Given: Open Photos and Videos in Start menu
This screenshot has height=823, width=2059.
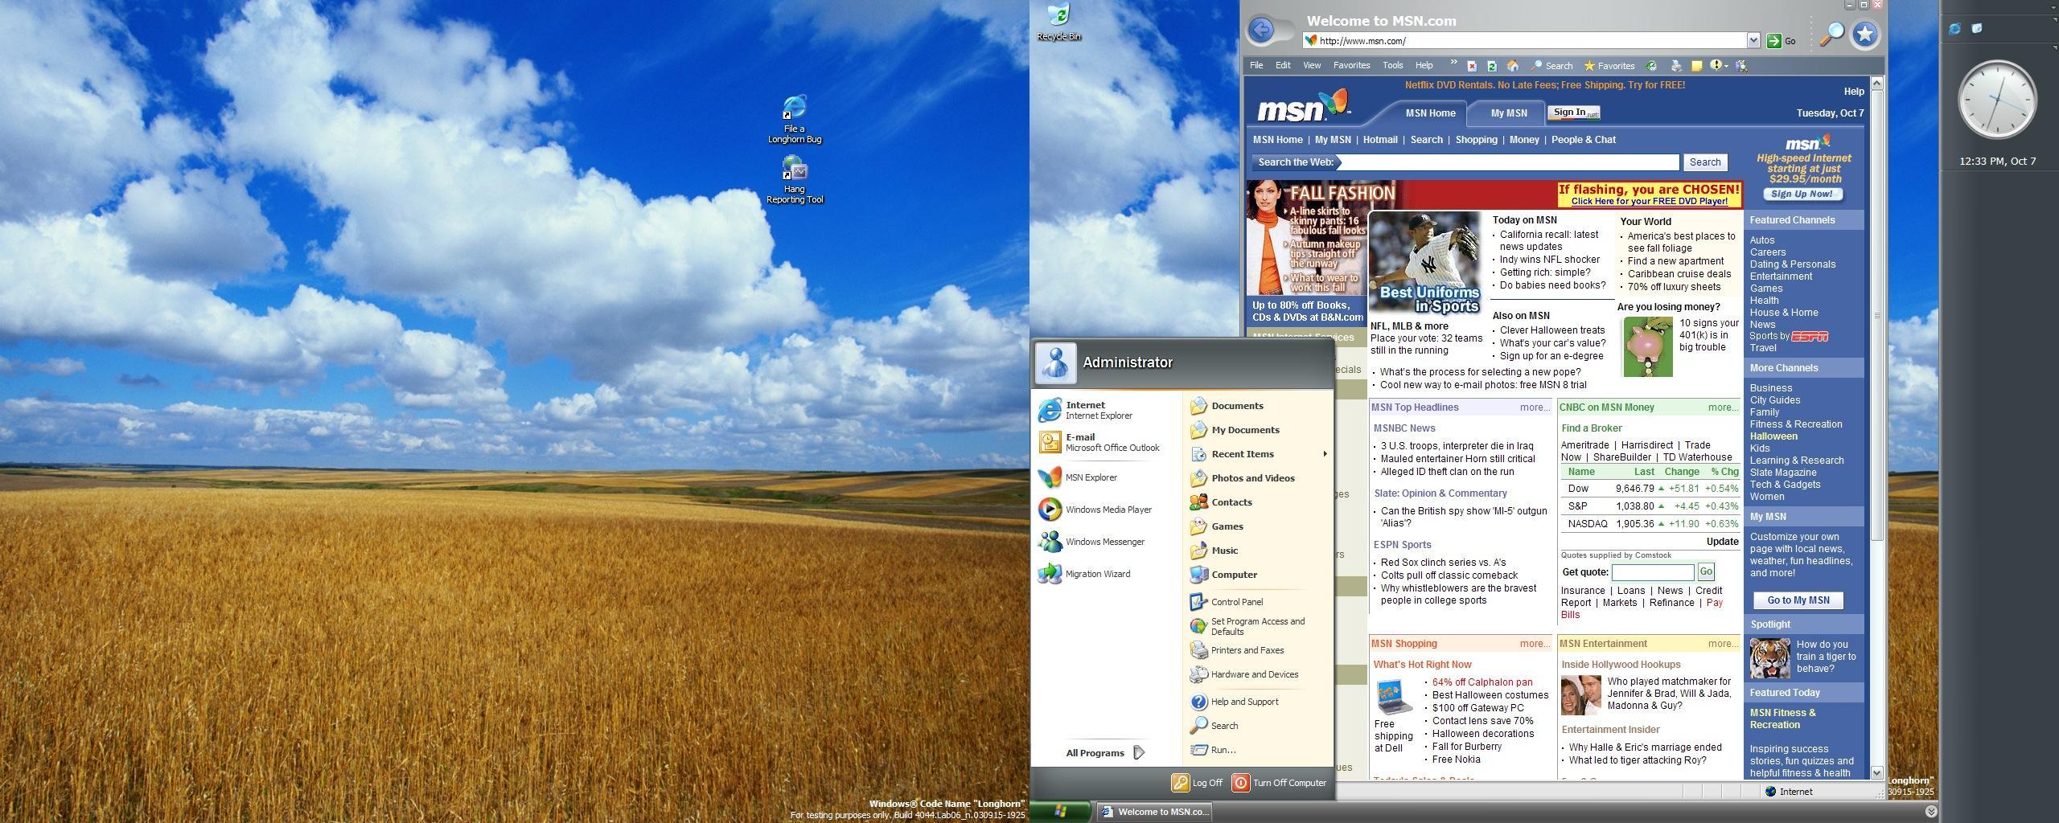Looking at the screenshot, I should [1257, 478].
